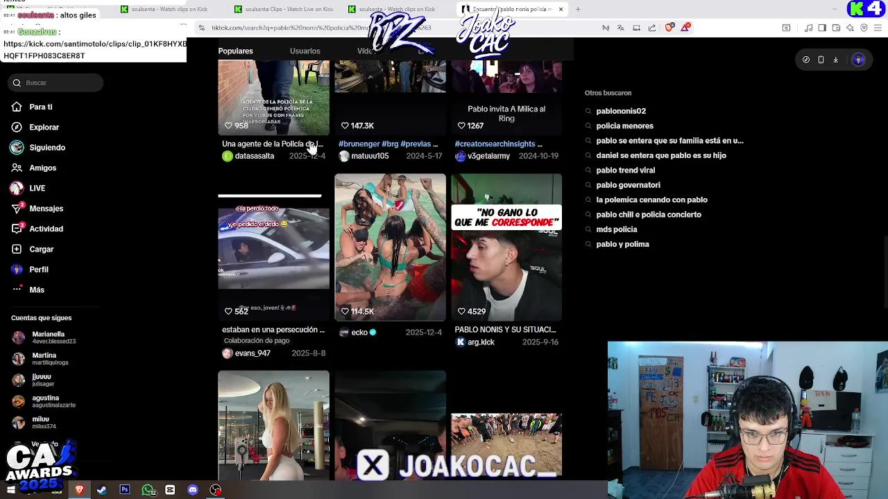Open pool party video with 114.5K likes
This screenshot has width=888, height=499.
[x=390, y=247]
